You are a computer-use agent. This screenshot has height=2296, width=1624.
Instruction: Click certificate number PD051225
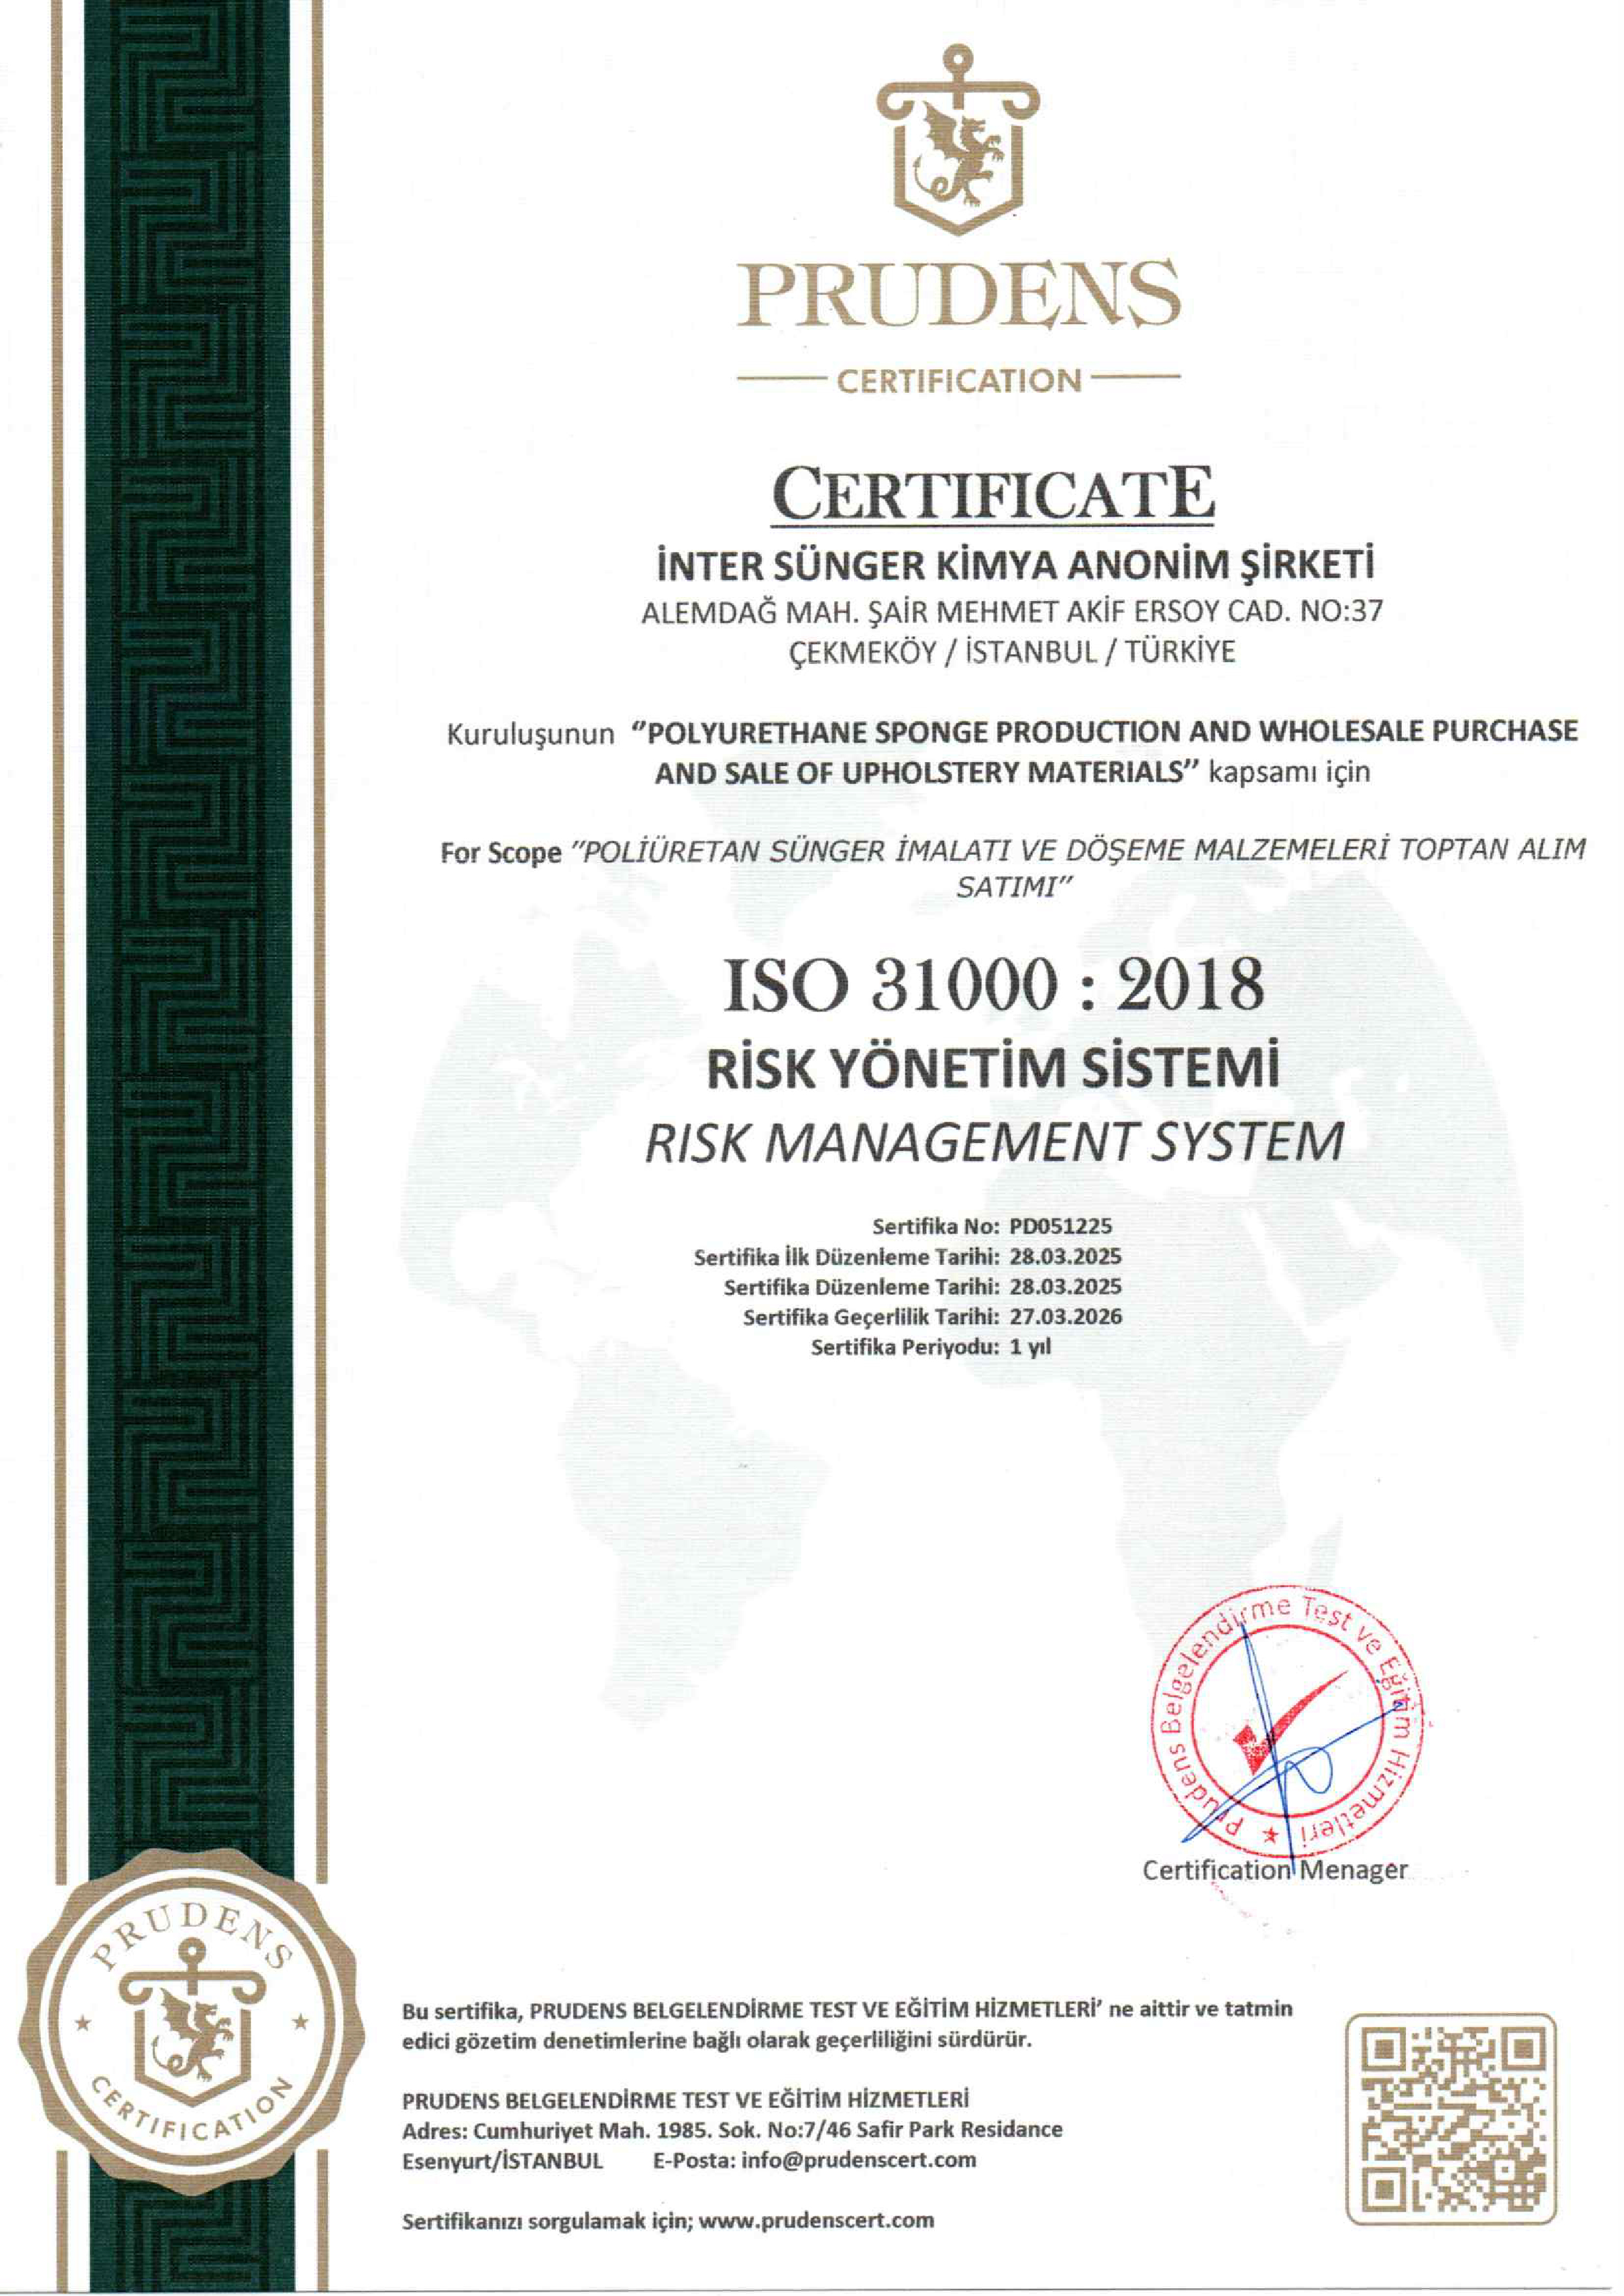1060,1226
